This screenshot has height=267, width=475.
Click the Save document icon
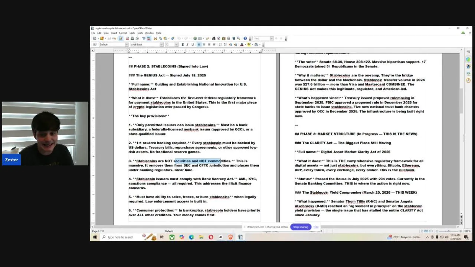(x=109, y=38)
